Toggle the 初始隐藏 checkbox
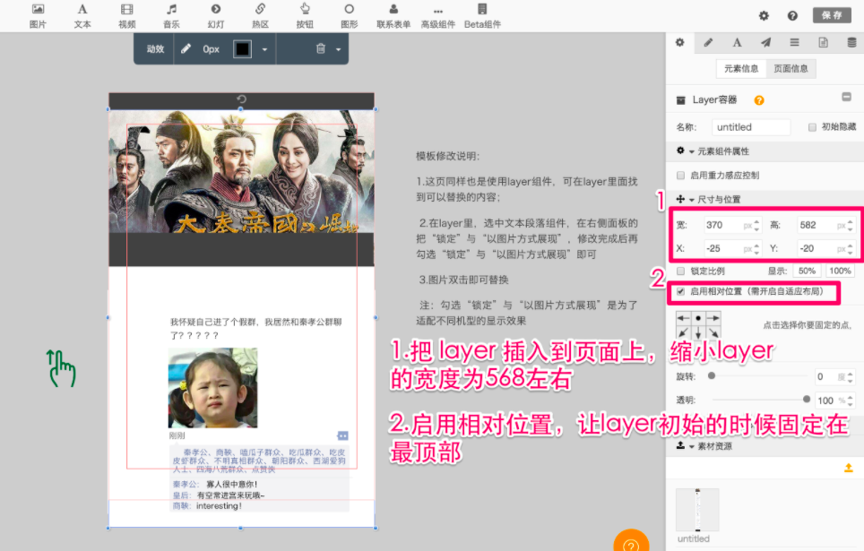The height and width of the screenshot is (551, 864). [812, 127]
